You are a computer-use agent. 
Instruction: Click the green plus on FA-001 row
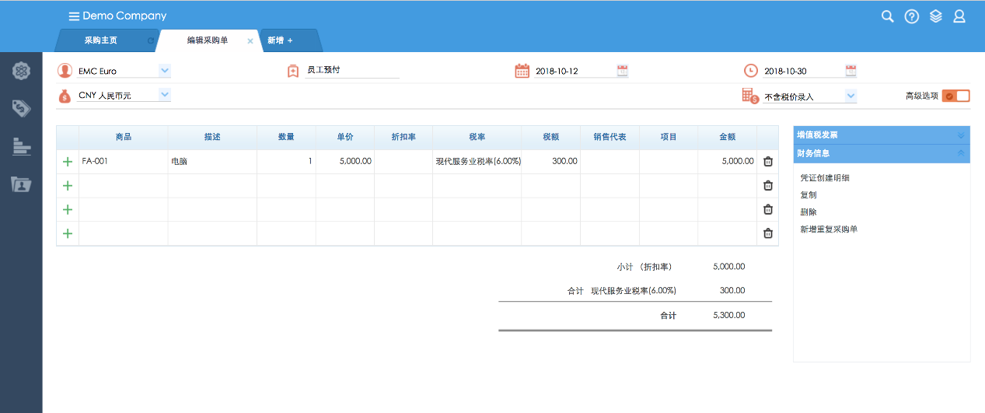click(x=68, y=162)
